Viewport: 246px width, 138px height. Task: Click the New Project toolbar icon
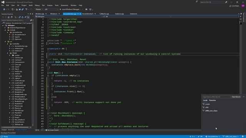point(13,9)
